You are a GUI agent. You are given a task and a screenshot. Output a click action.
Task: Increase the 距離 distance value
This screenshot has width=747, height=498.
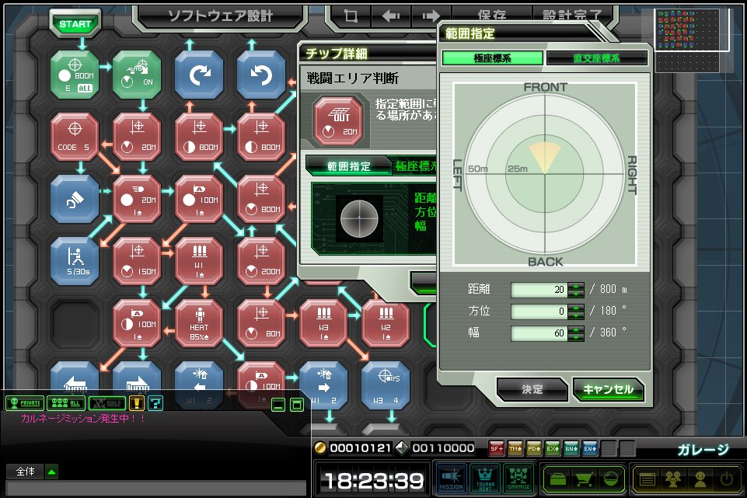coord(576,286)
